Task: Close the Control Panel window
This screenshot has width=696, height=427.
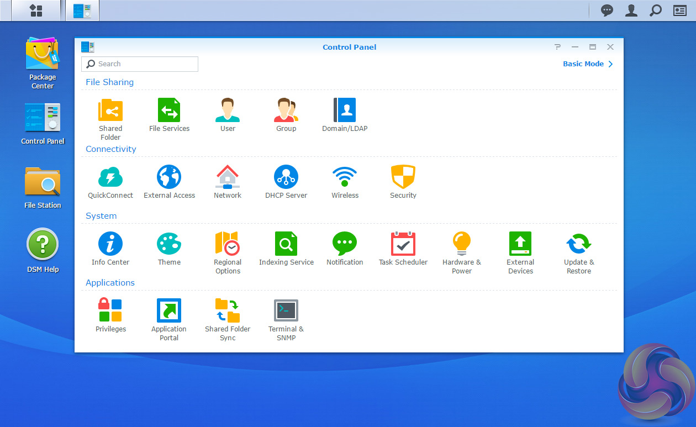Action: tap(610, 47)
